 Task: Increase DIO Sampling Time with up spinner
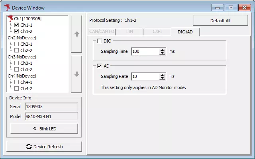(x=162, y=50)
